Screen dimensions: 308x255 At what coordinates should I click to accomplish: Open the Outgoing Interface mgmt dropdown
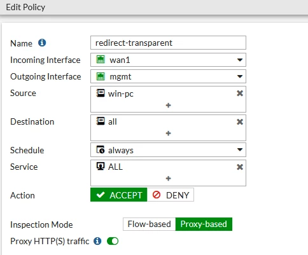[168, 76]
